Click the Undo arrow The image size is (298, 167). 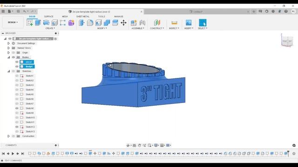click(25, 11)
